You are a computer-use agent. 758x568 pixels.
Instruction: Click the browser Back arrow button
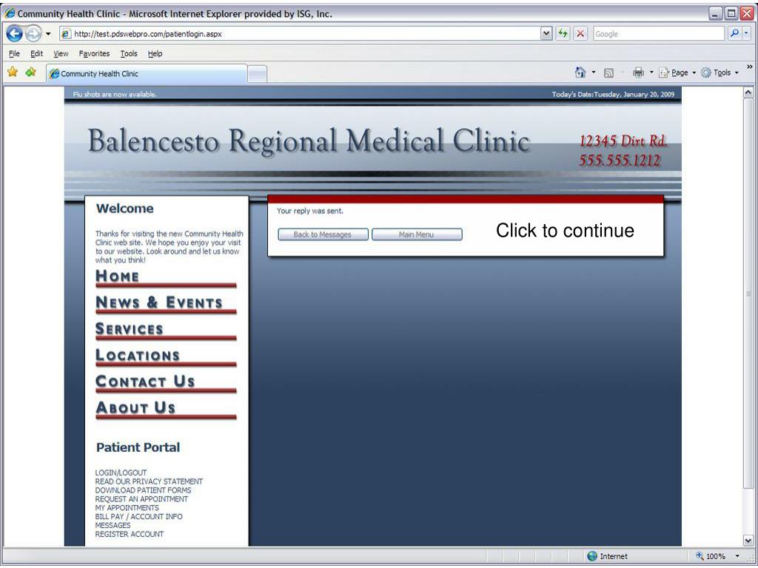pyautogui.click(x=15, y=34)
